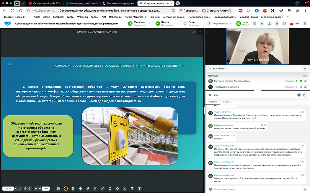
Task: Open the files folder icon in top toolbar
Action: pyautogui.click(x=262, y=24)
